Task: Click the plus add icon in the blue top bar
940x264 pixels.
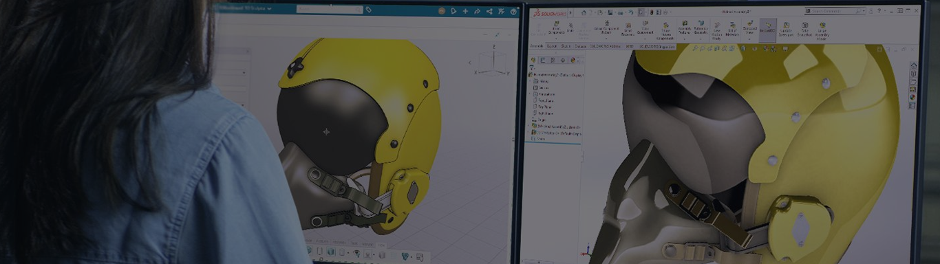Action: tap(465, 11)
